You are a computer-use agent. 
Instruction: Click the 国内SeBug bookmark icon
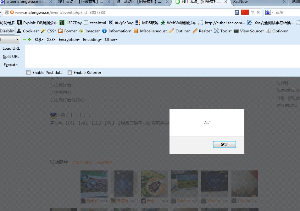click(110, 23)
